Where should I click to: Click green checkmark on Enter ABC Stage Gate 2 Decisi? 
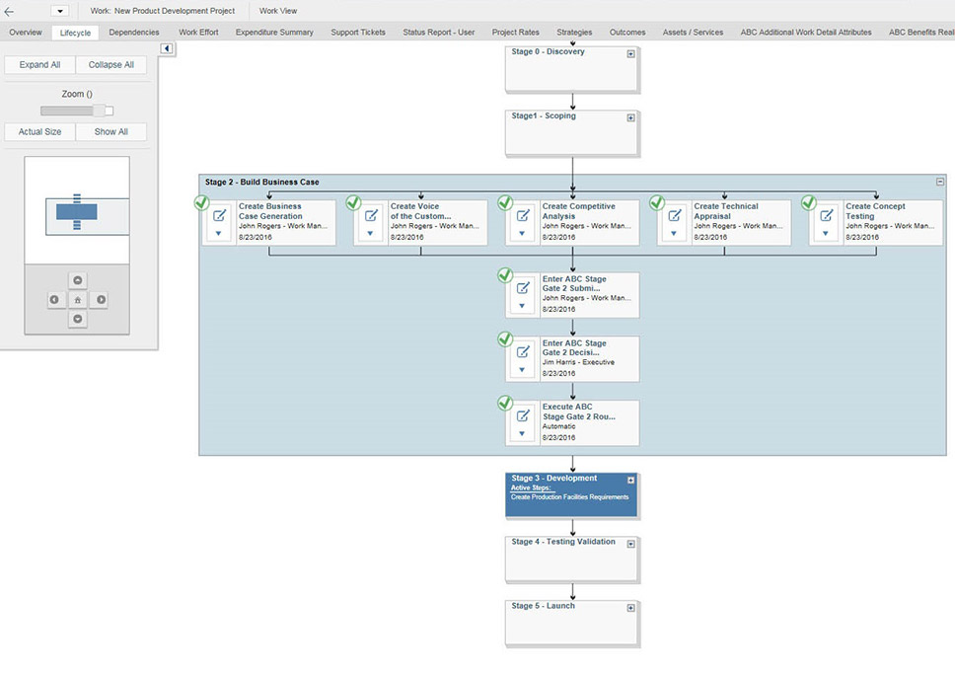click(x=505, y=338)
